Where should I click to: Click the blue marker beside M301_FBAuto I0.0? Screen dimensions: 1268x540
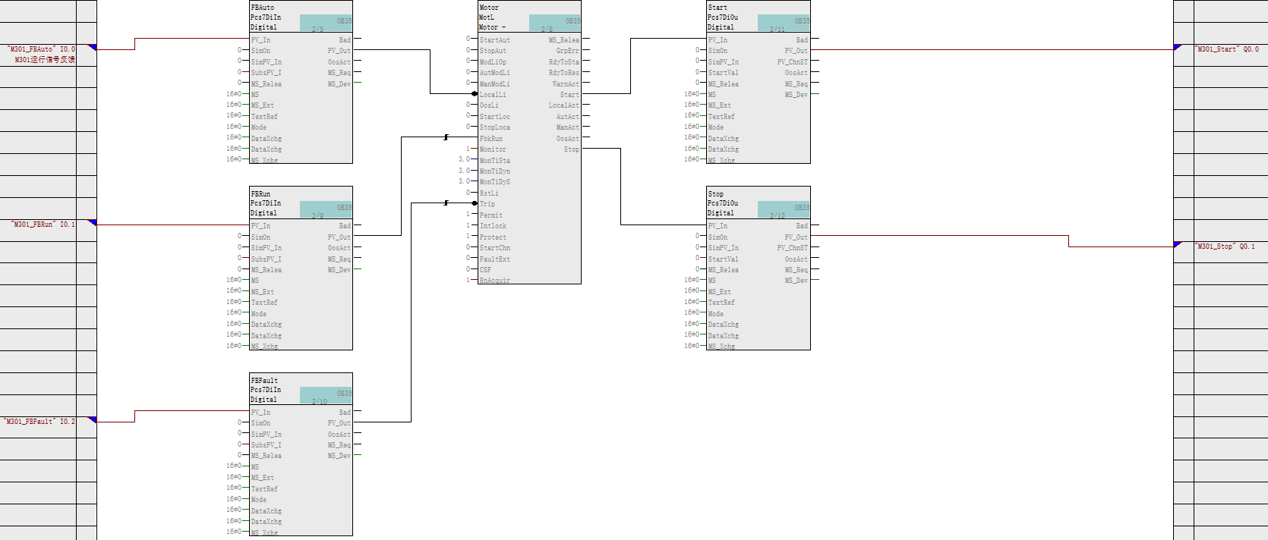point(92,47)
